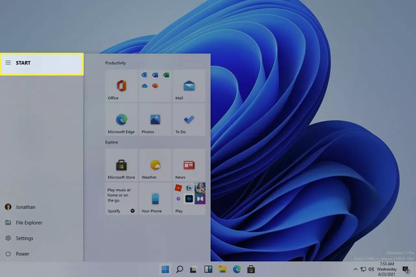Launch Microsoft Edge from Start tiles

click(x=121, y=120)
